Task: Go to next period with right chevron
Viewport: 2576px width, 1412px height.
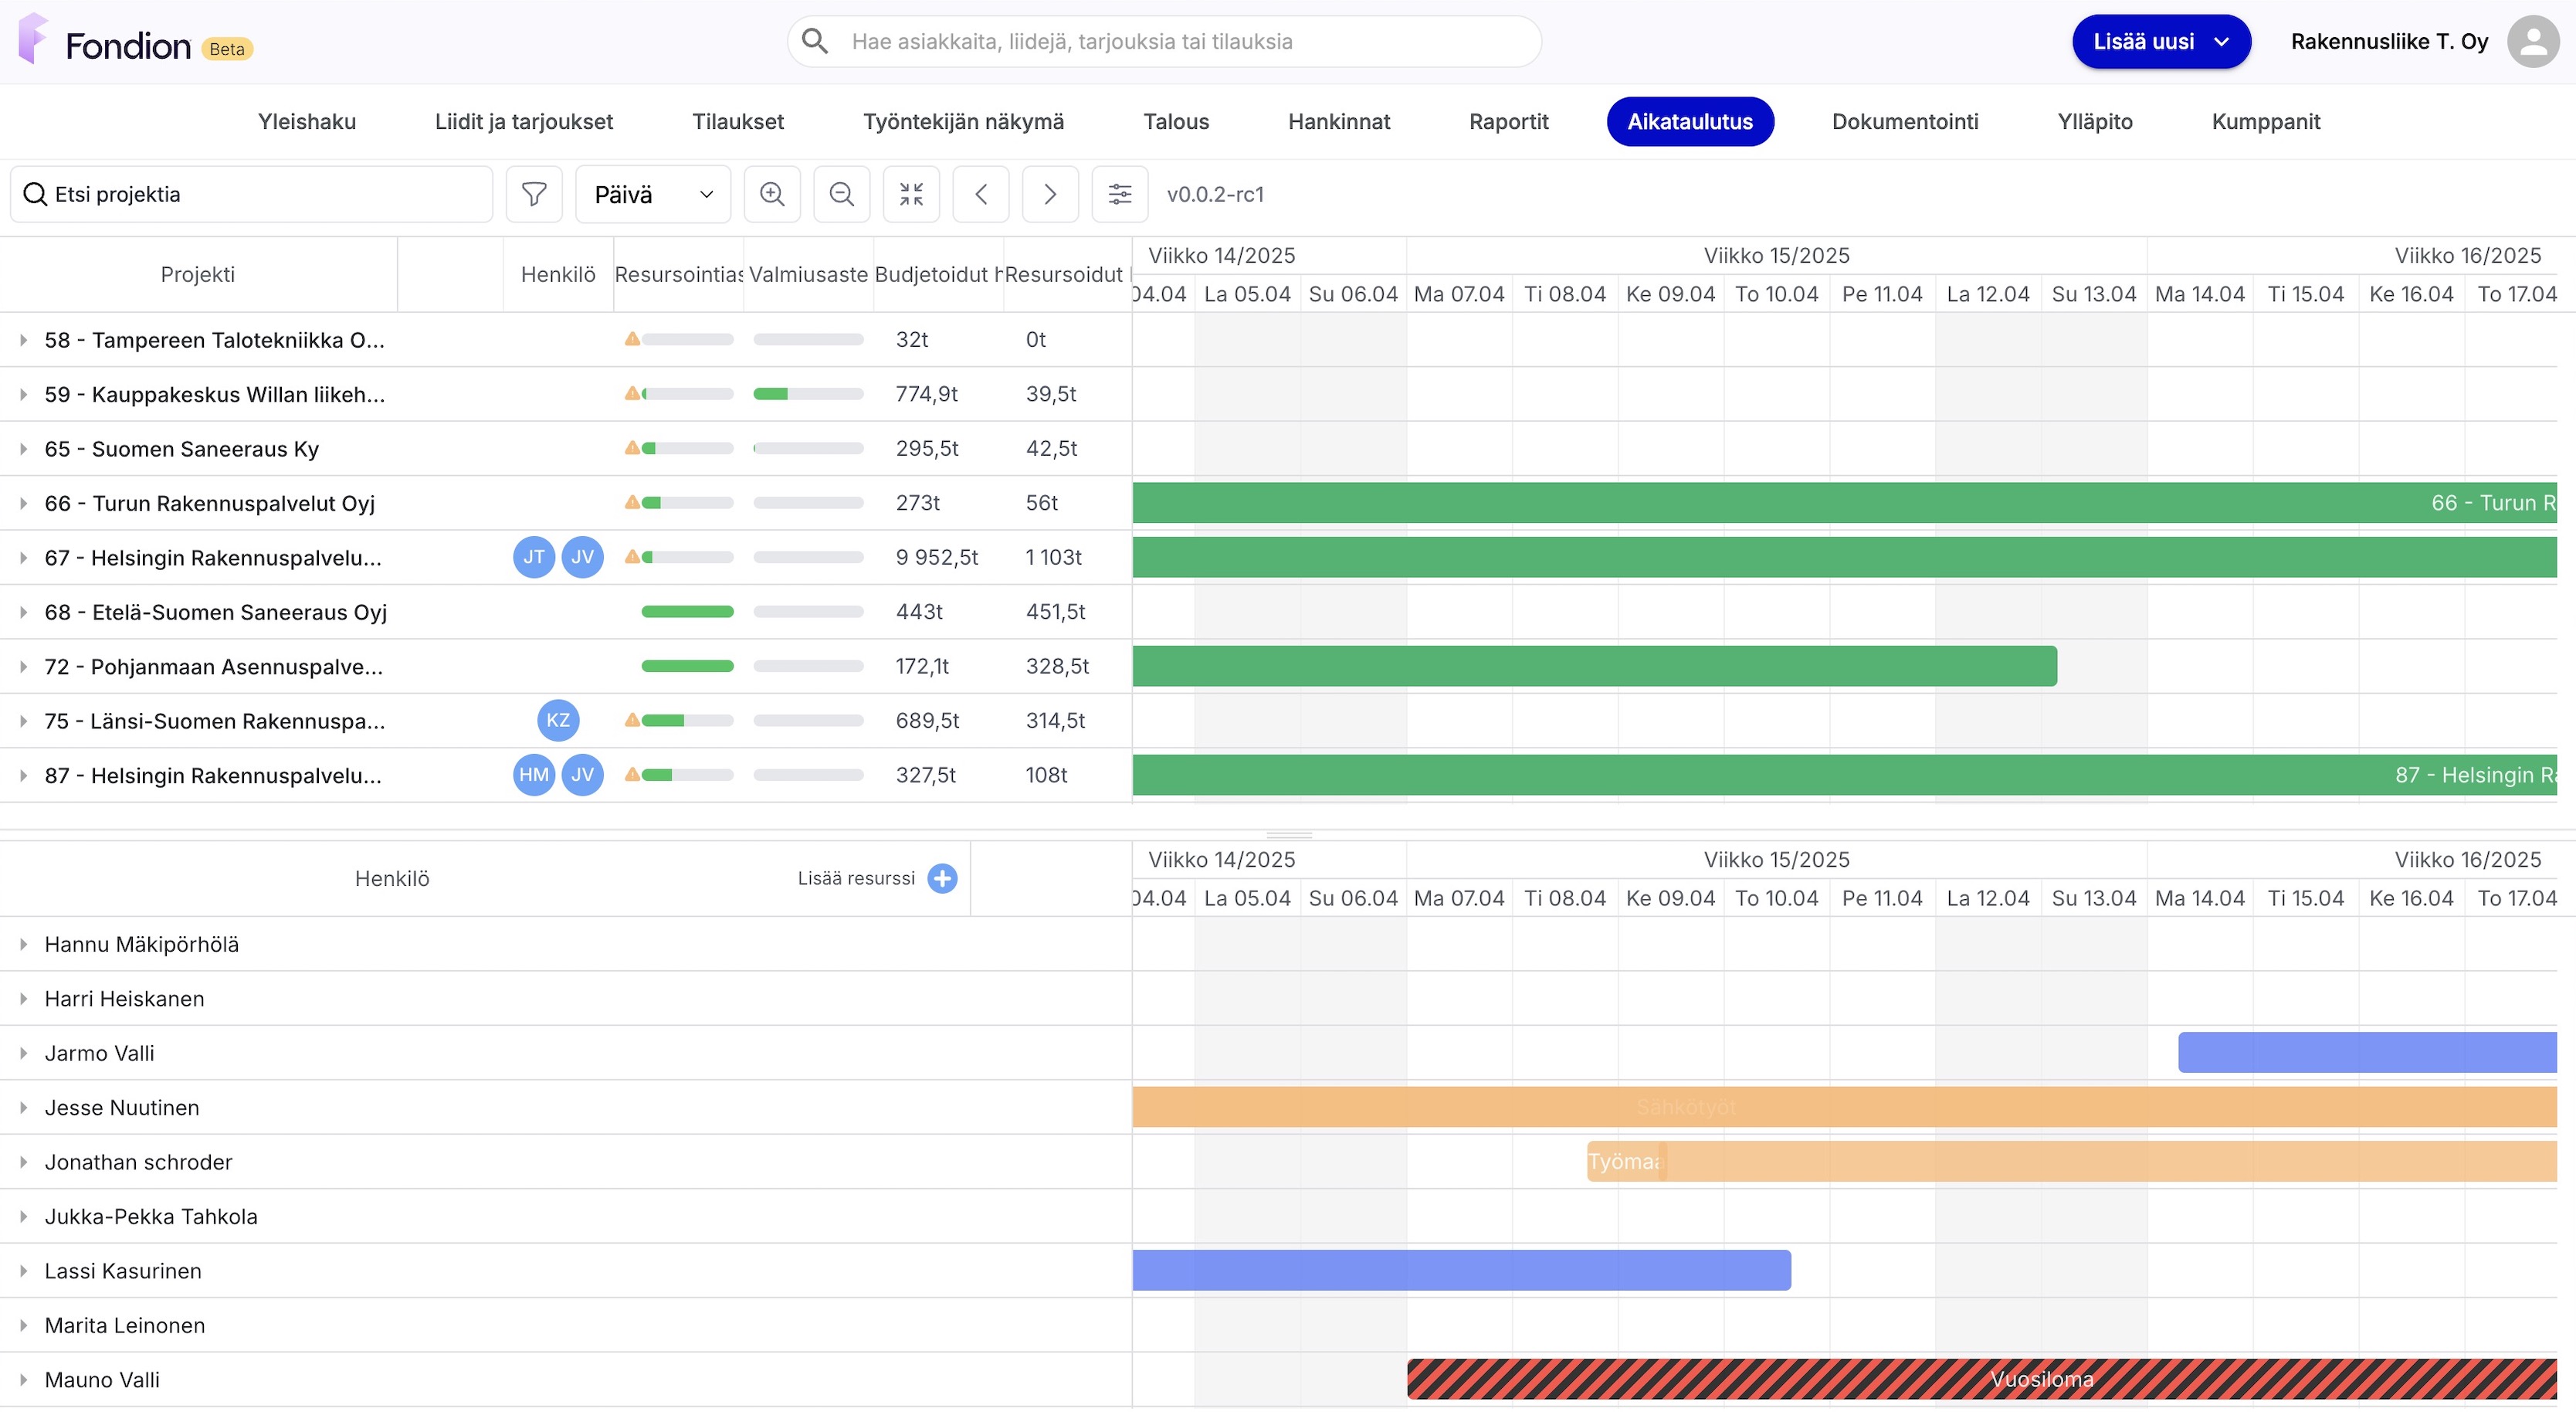Action: point(1050,194)
